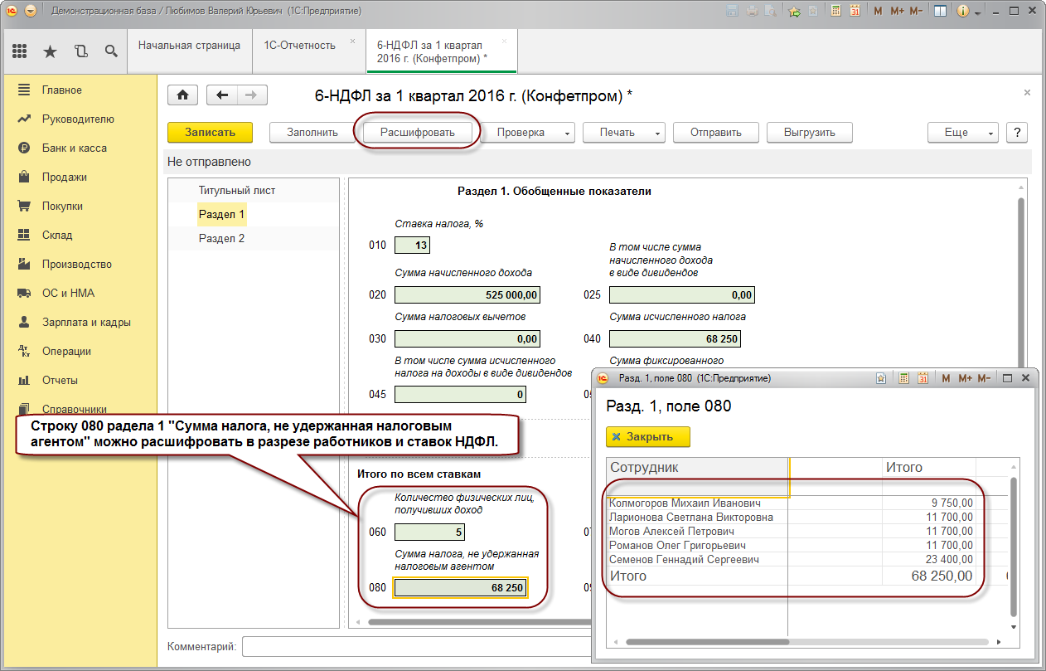Open Производство section
1046x671 pixels.
point(77,264)
